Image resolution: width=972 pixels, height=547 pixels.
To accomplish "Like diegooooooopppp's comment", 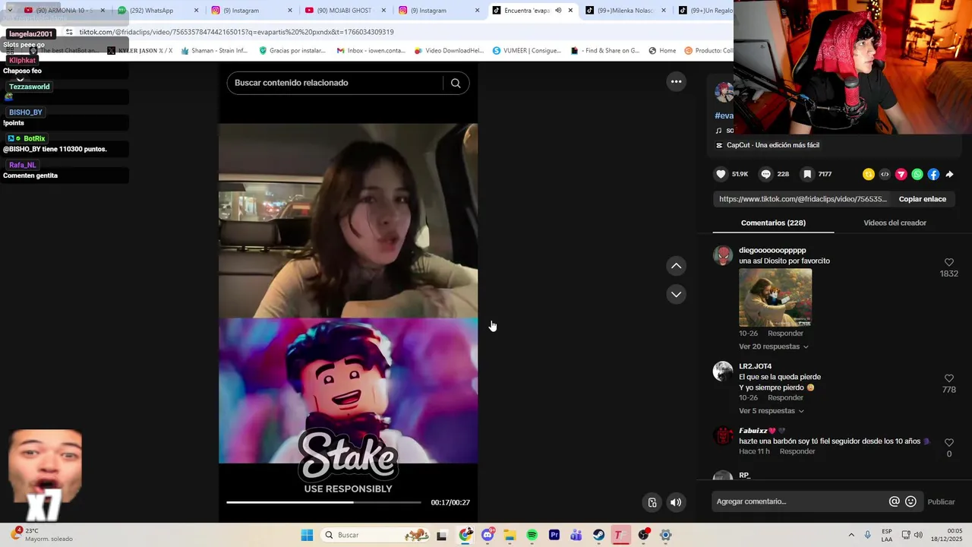I will point(949,262).
